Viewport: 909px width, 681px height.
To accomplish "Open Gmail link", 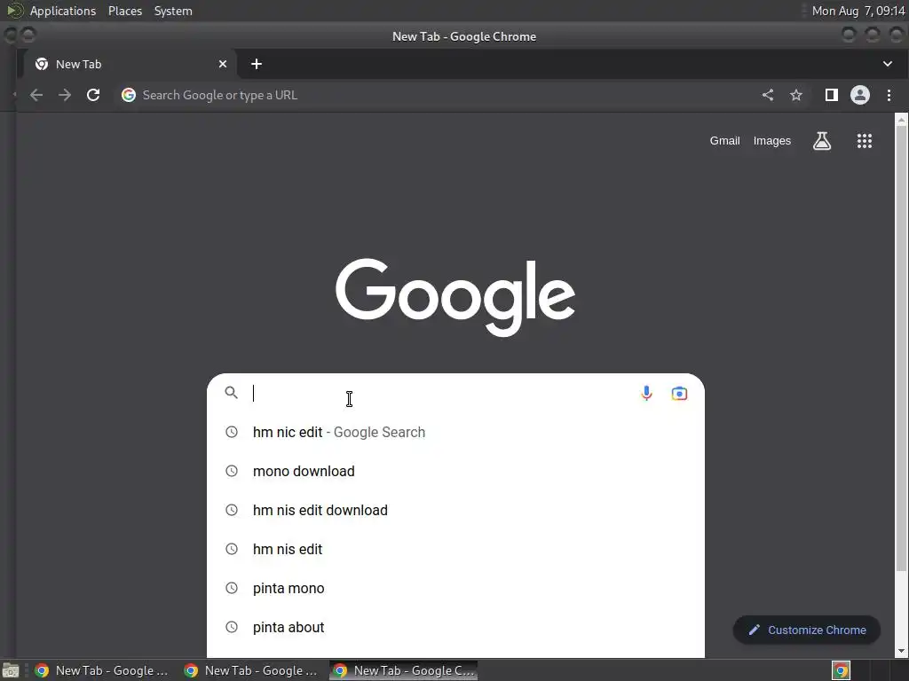I will coord(724,141).
